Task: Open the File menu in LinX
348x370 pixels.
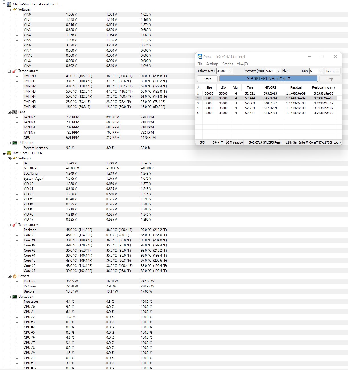Action: (x=200, y=64)
